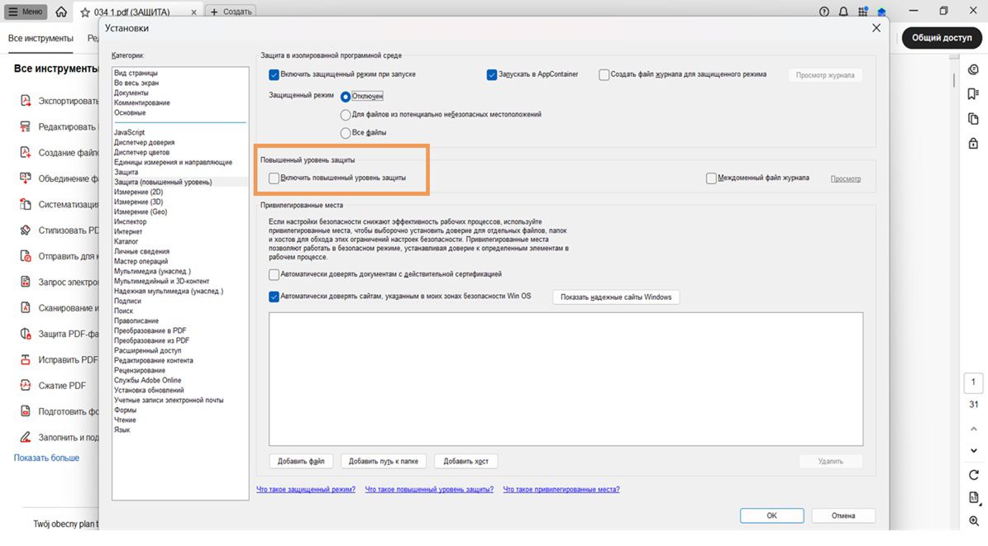Toggle Автоматически доверять документам с сертификацией
Screen dimensions: 988x546
coord(274,274)
